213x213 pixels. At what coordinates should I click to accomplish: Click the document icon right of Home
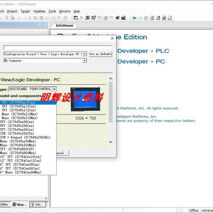[x=164, y=18]
